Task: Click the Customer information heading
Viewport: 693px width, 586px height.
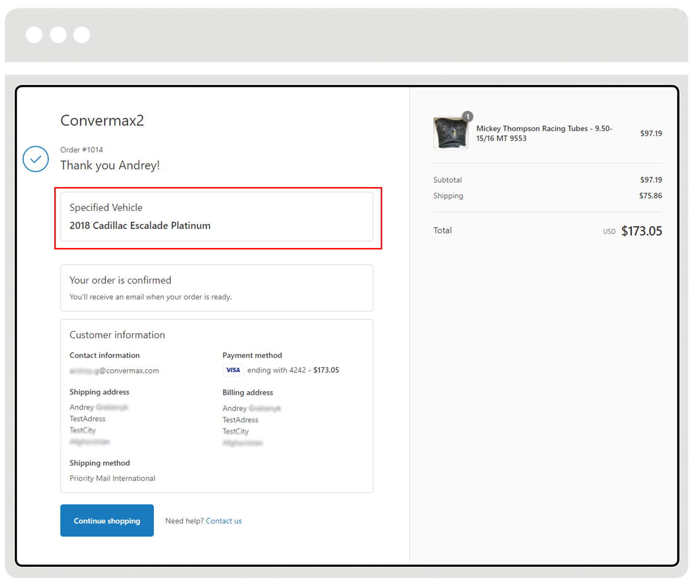Action: 117,335
